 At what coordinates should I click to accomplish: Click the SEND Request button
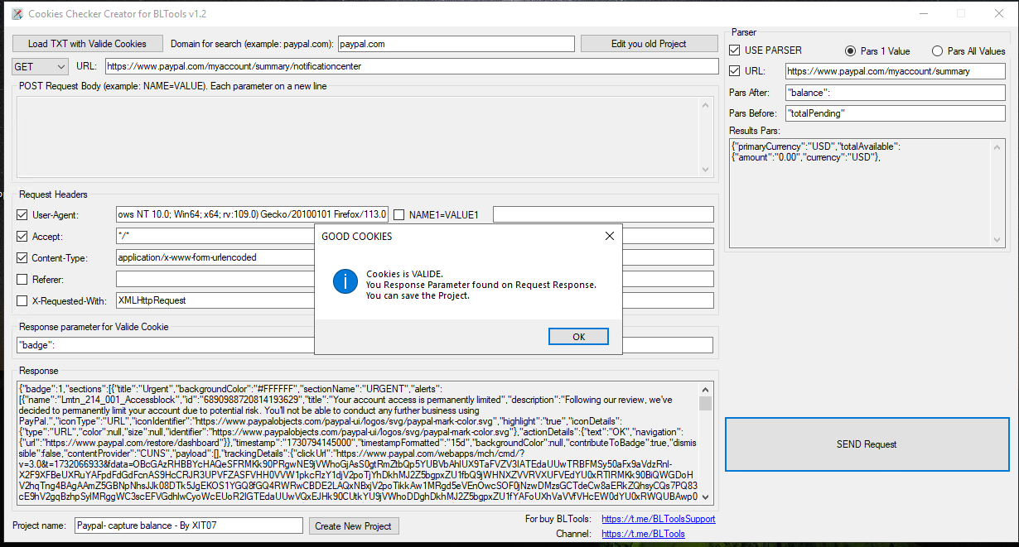(867, 444)
